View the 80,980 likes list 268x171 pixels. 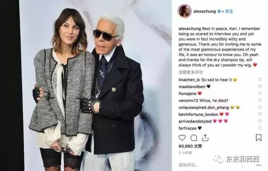coord(190,146)
